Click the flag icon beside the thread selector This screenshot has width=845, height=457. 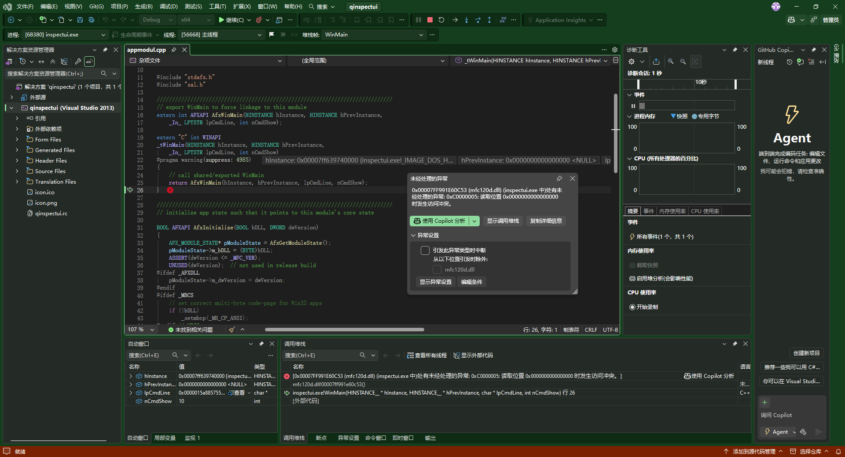click(272, 35)
